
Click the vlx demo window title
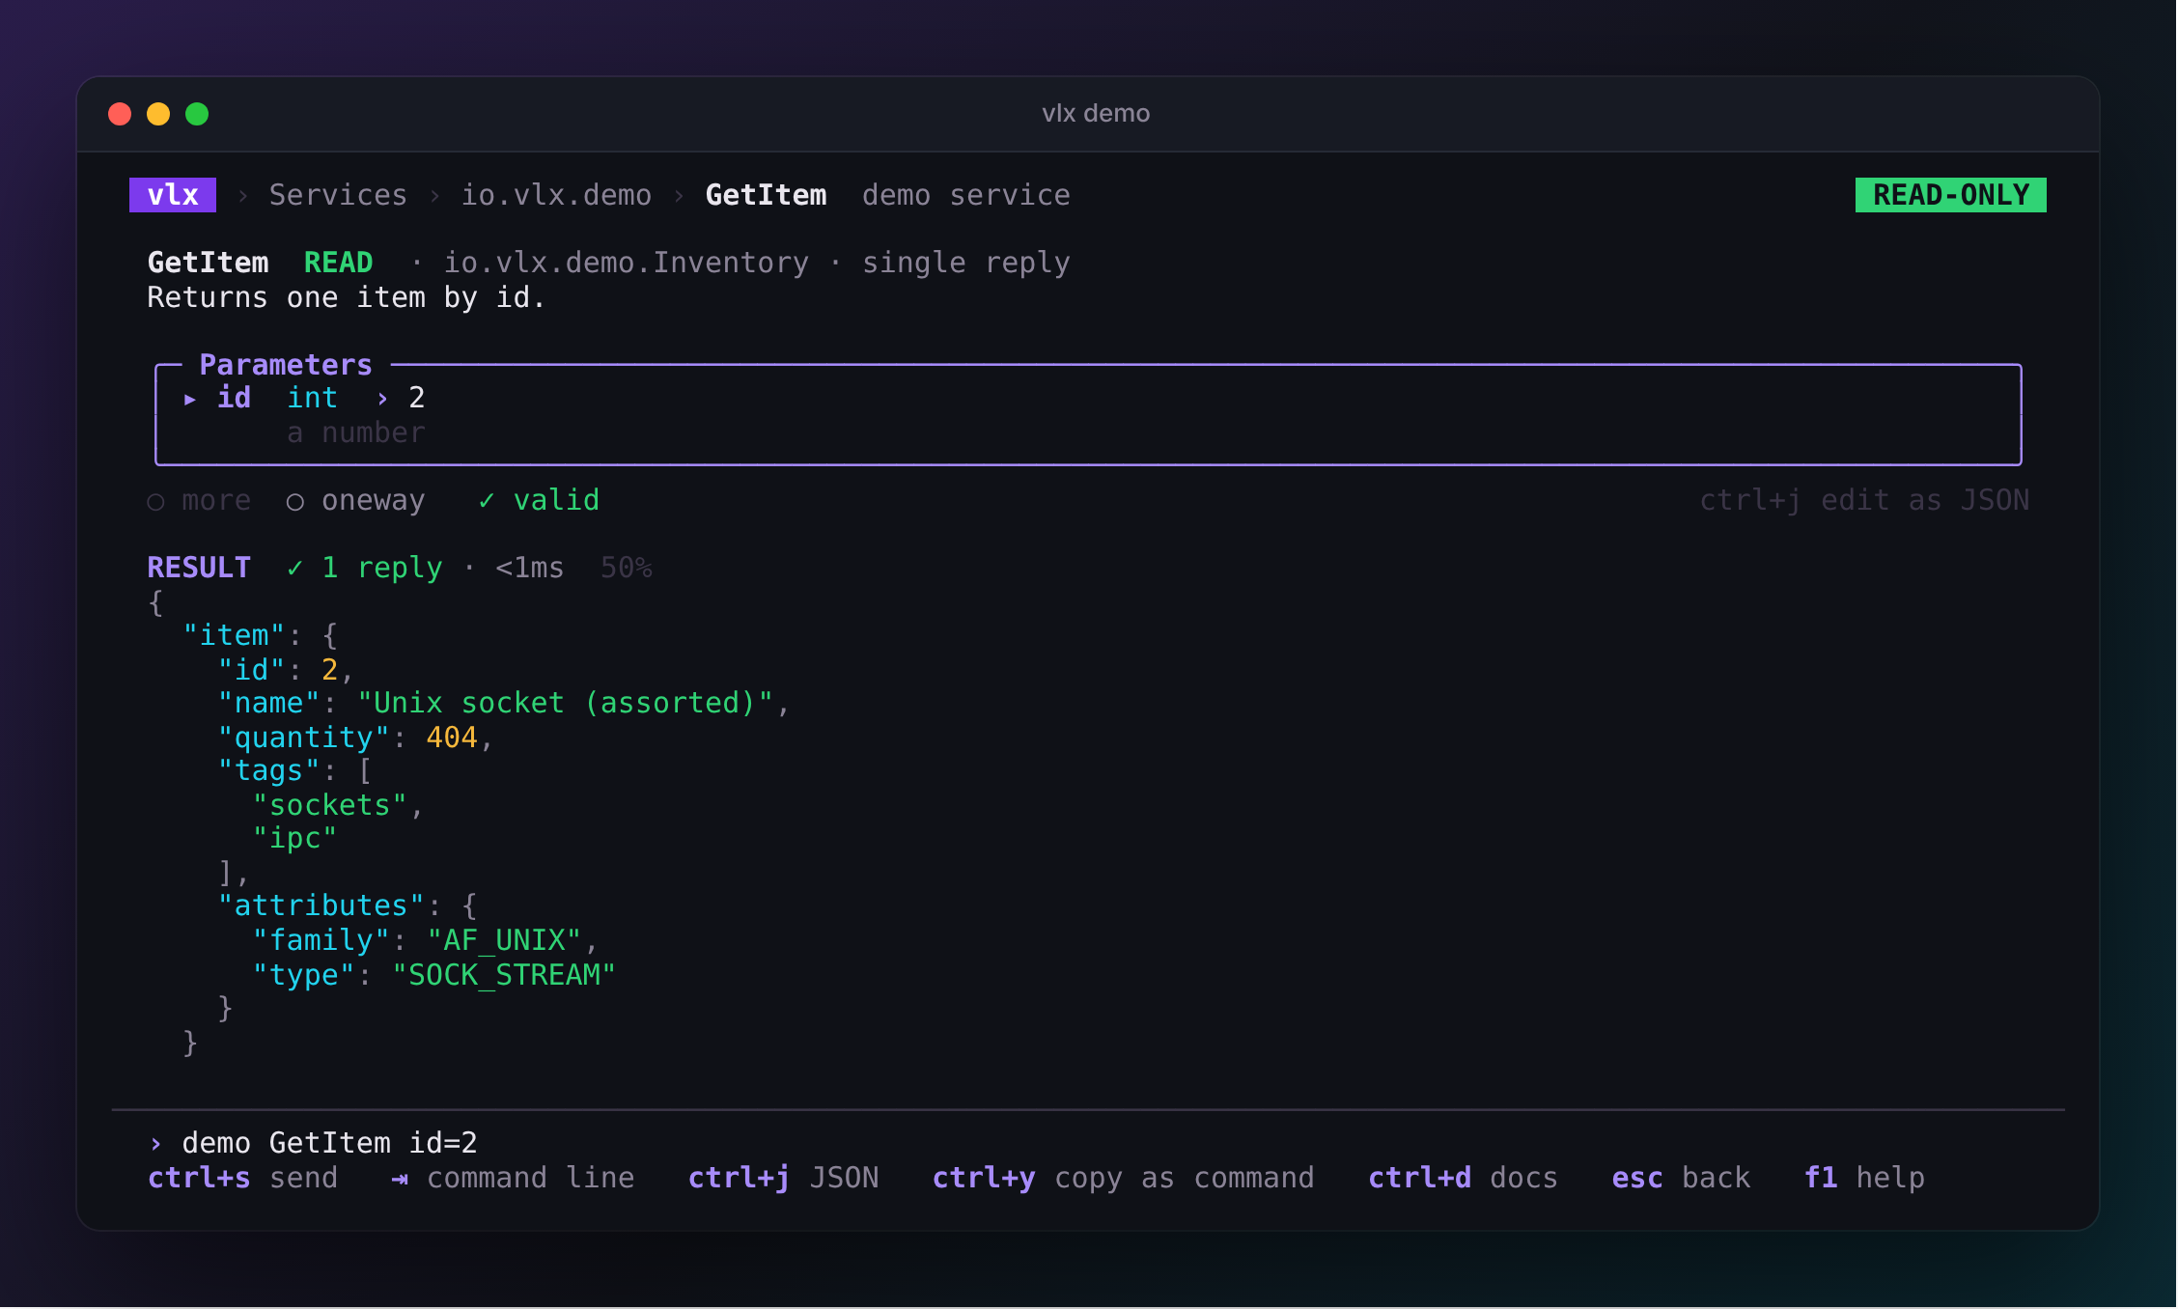coord(1096,113)
